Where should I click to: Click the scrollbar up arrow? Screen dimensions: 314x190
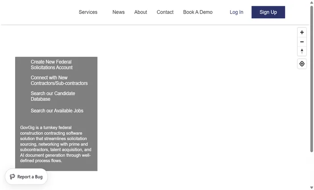312,2
